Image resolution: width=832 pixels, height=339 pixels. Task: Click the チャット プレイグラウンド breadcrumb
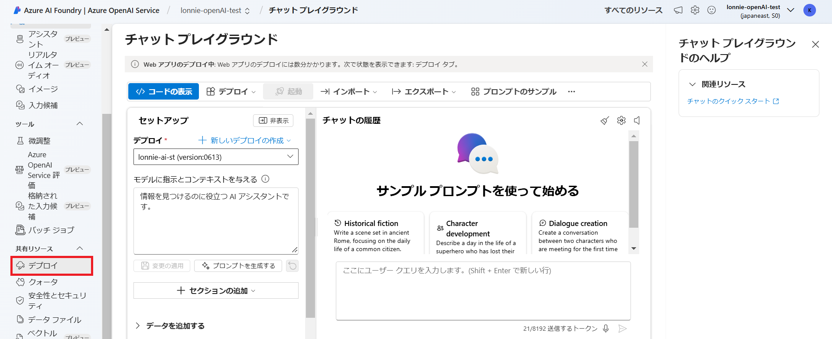pos(313,10)
